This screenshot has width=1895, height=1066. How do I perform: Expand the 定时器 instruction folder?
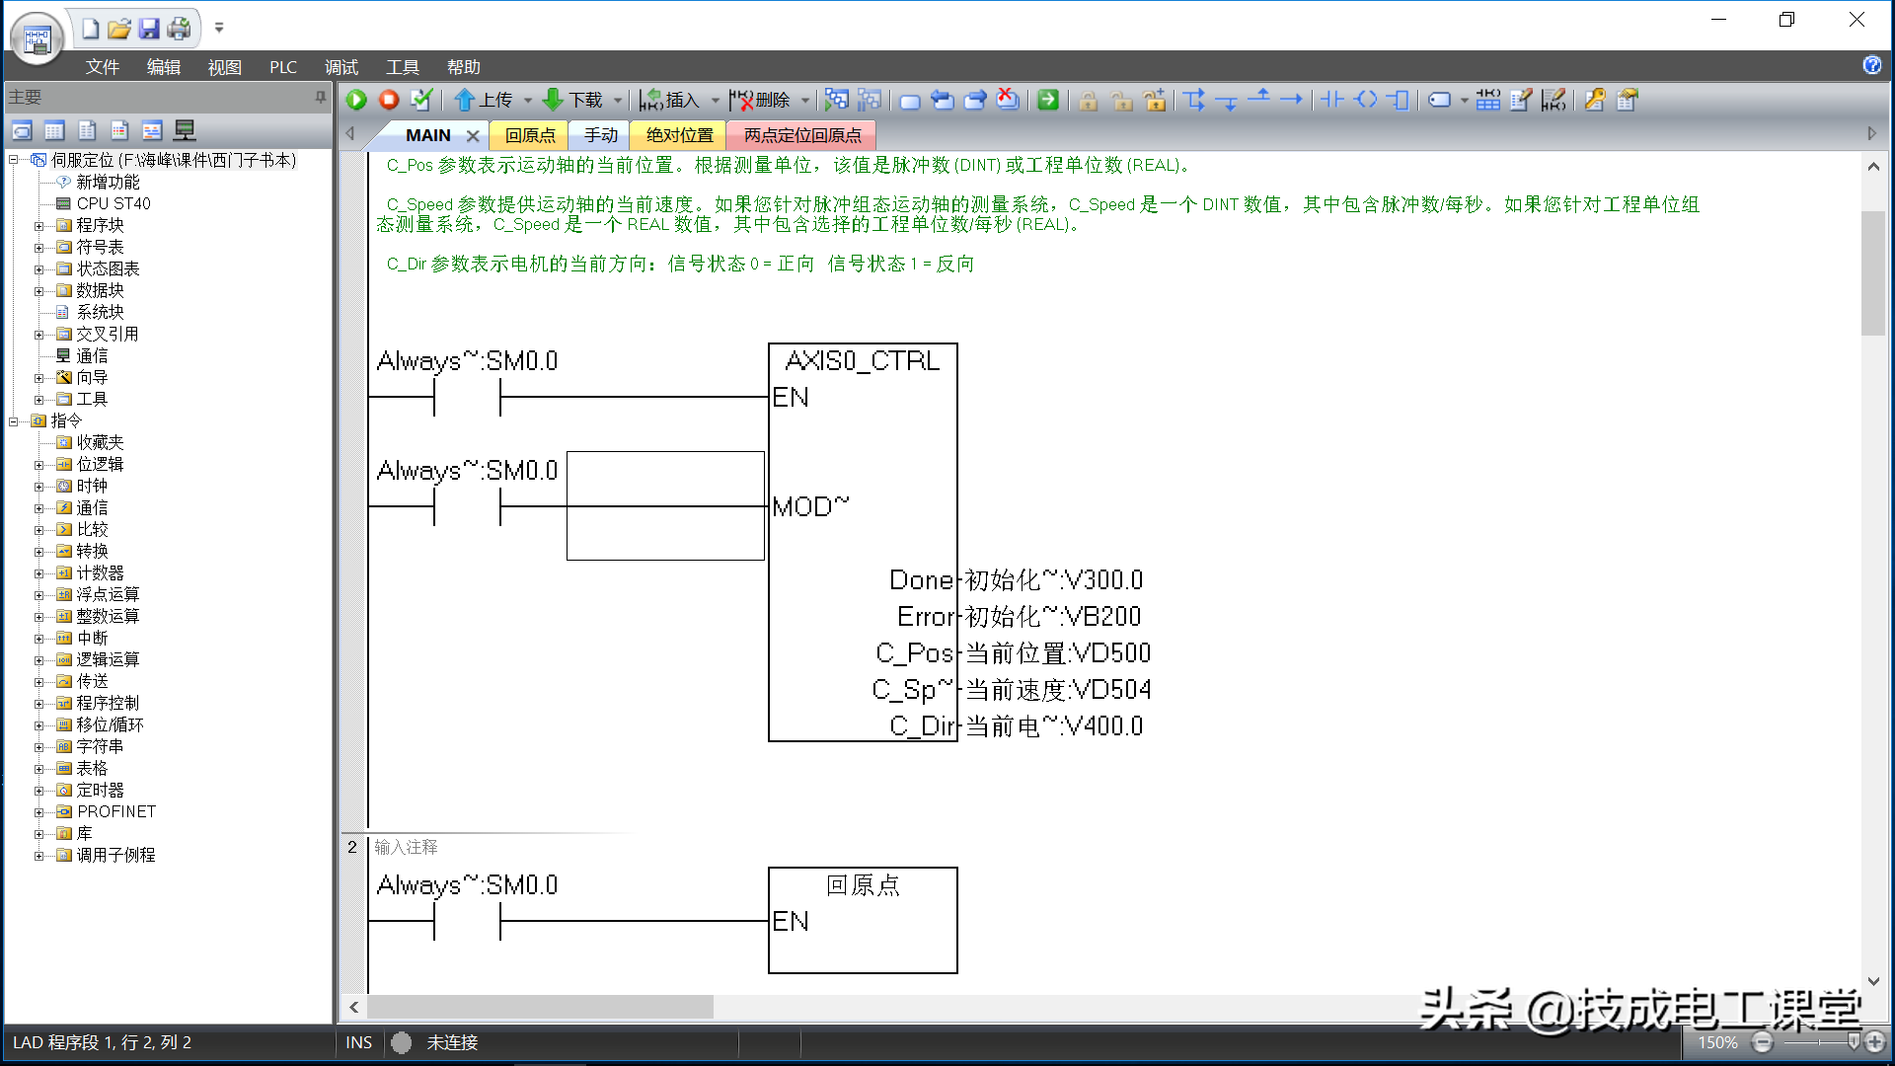pyautogui.click(x=39, y=791)
